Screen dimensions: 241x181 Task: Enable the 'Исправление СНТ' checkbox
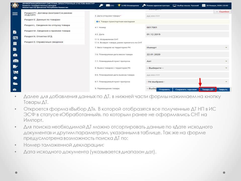pyautogui.click(x=96, y=39)
